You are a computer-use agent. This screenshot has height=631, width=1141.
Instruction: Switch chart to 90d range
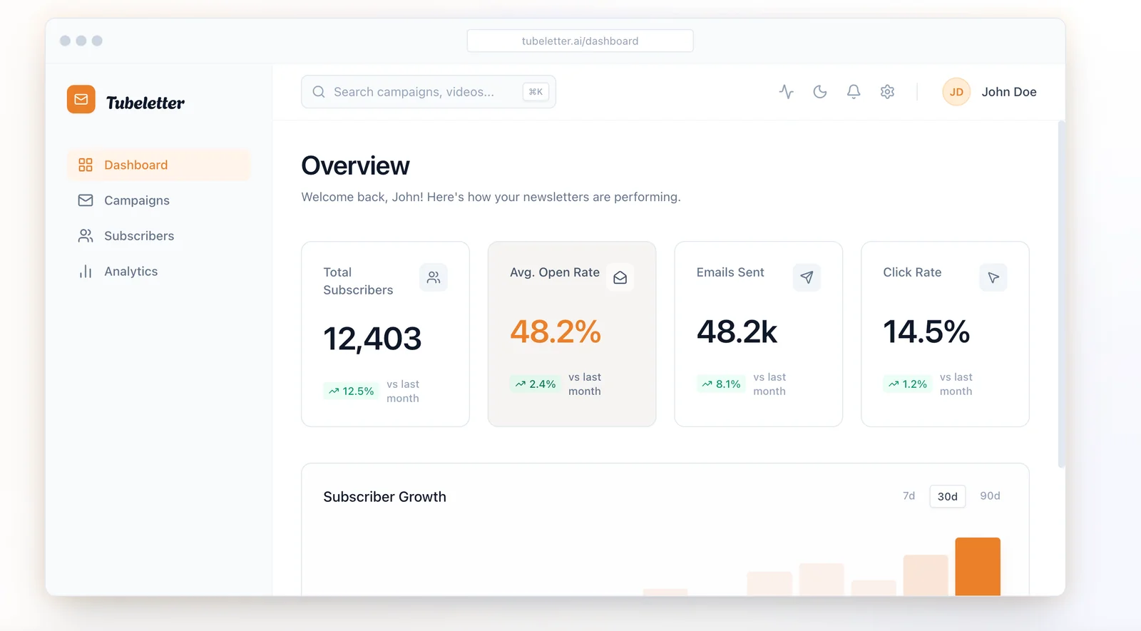tap(990, 496)
